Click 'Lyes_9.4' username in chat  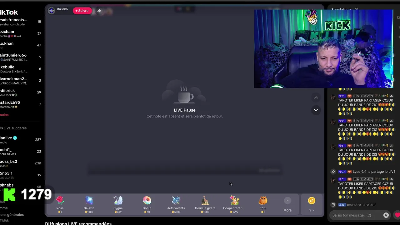click(x=359, y=172)
